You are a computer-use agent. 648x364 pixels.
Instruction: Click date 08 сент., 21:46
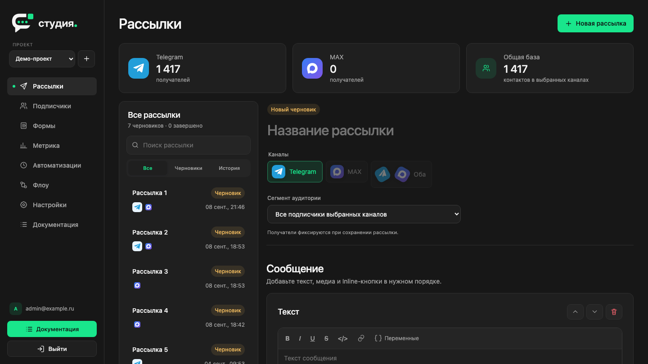coord(225,207)
